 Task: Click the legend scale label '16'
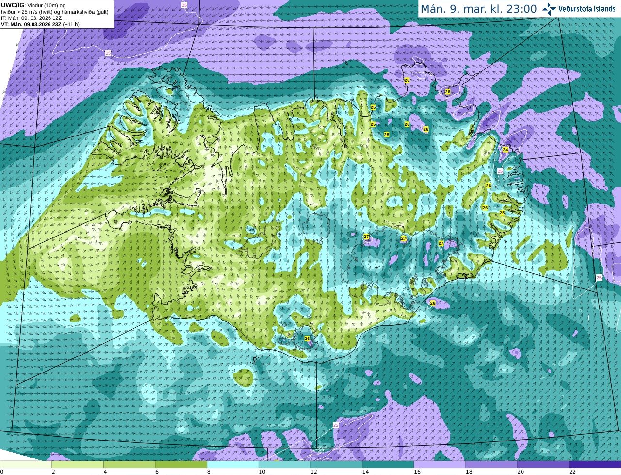click(417, 472)
